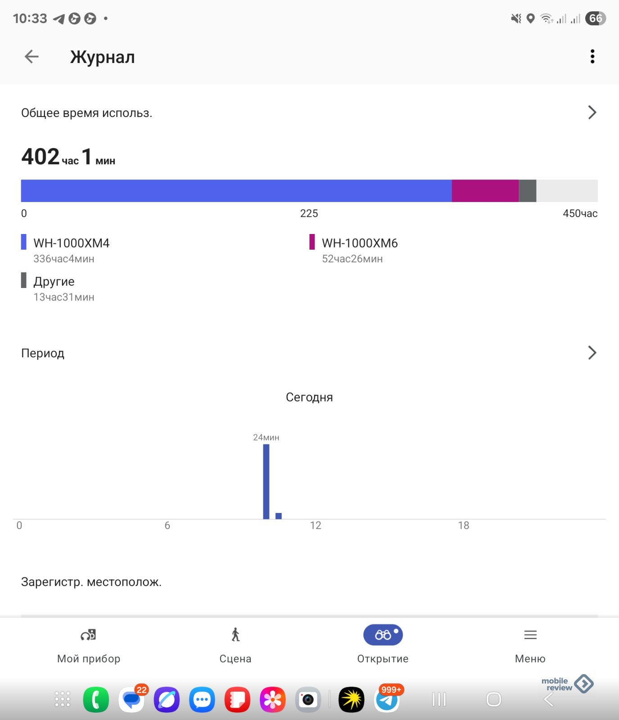This screenshot has width=619, height=720.
Task: Expand Общее время использ. chevron
Action: coord(592,112)
